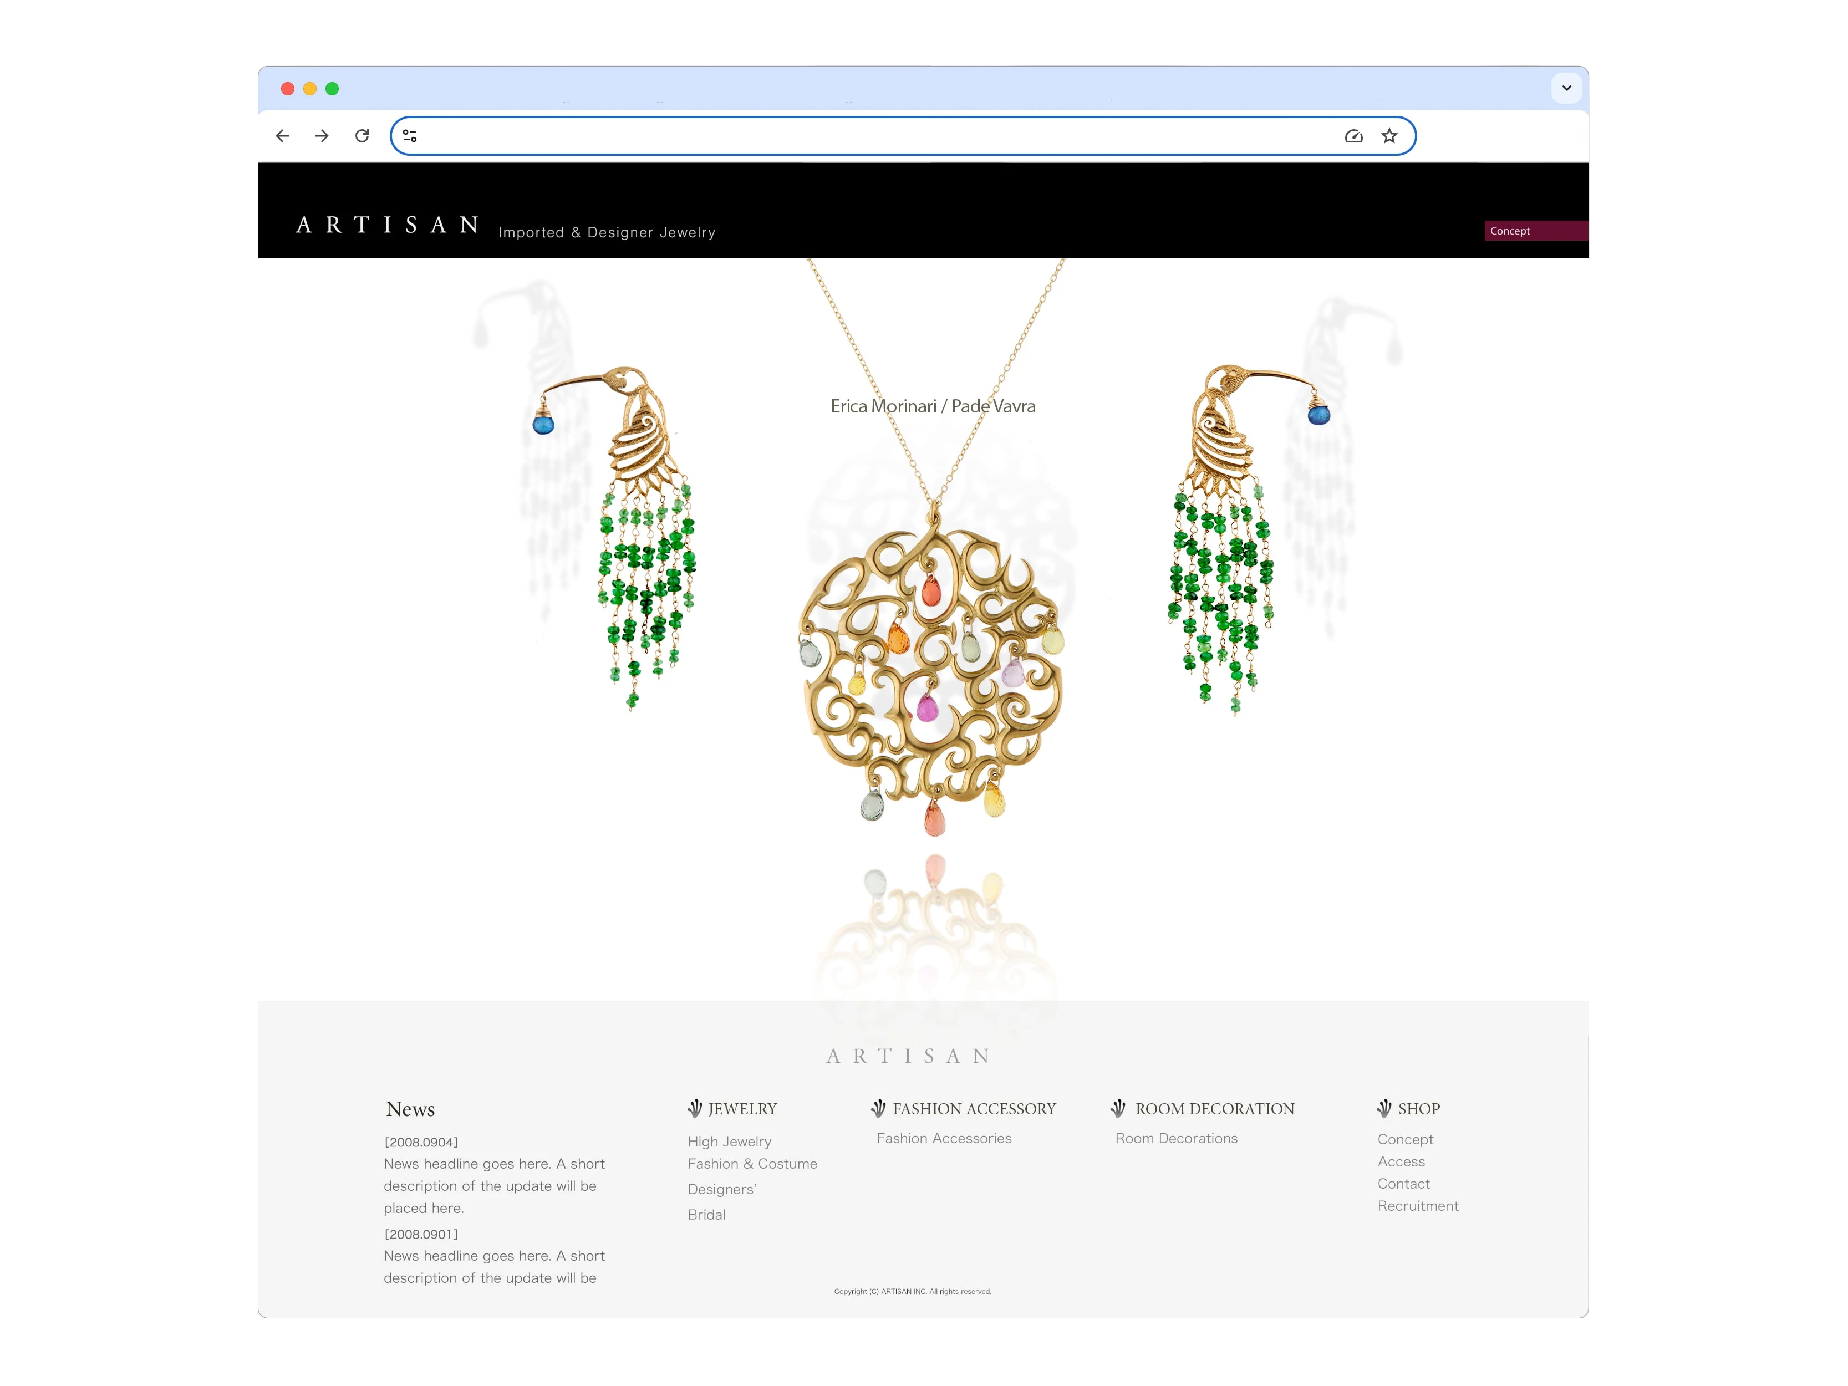Click the leaf icon beside SHOP heading
Screen dimensions: 1848x1386
tap(1384, 1108)
